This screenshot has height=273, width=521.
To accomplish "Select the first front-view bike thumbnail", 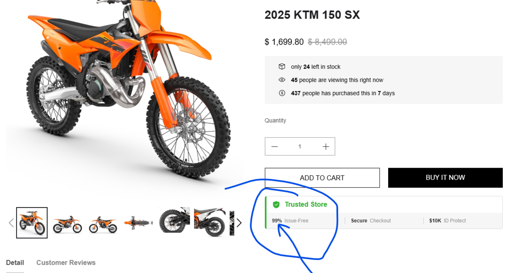I will pyautogui.click(x=32, y=223).
